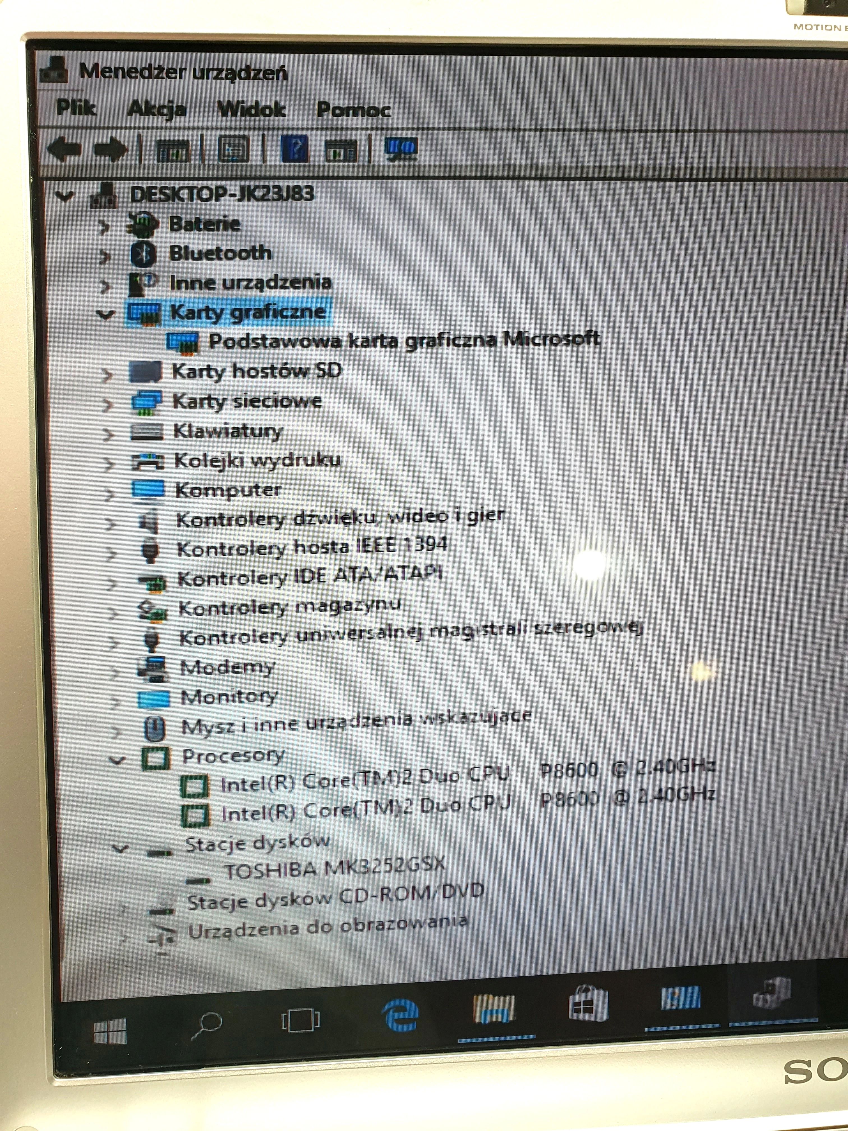Collapse the Karty graficzne category
The image size is (848, 1131).
pos(105,314)
